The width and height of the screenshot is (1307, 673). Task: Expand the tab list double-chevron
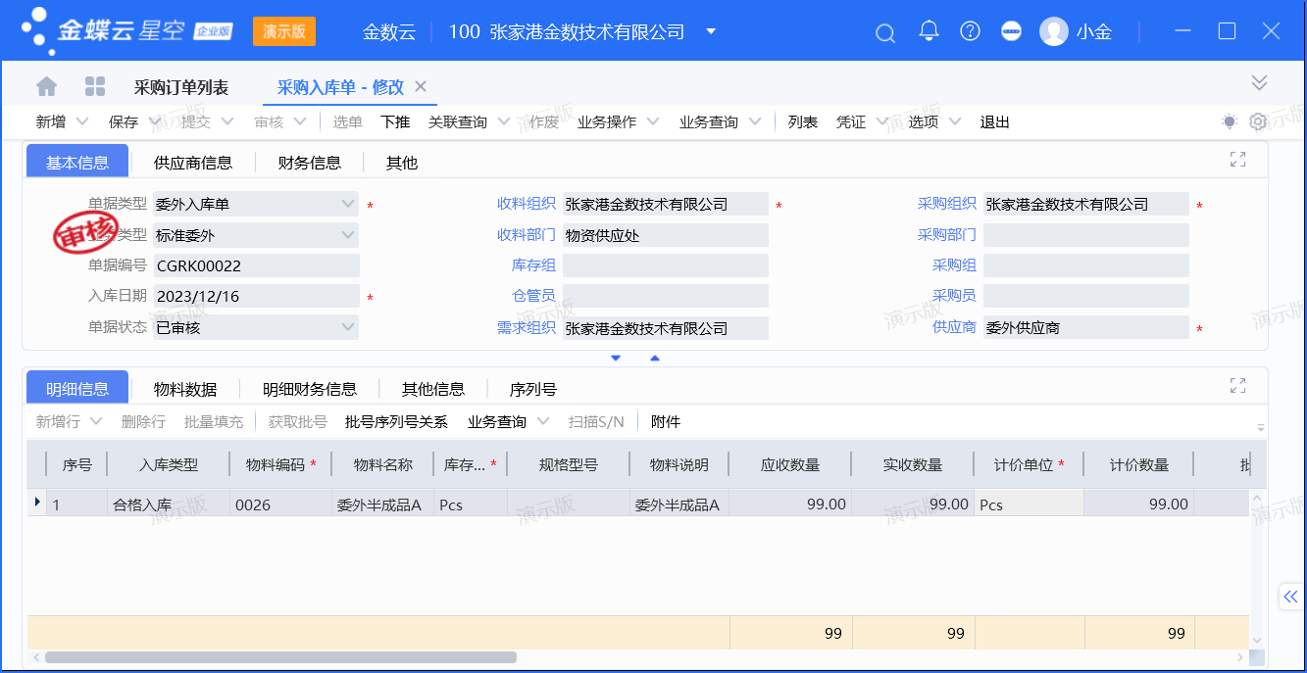pos(1260,82)
